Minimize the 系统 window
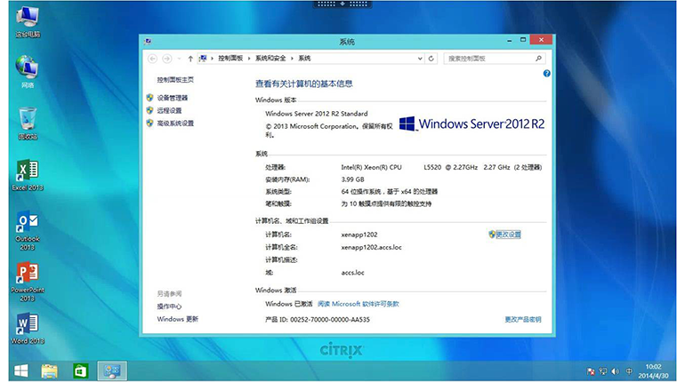685x382 pixels. (510, 40)
